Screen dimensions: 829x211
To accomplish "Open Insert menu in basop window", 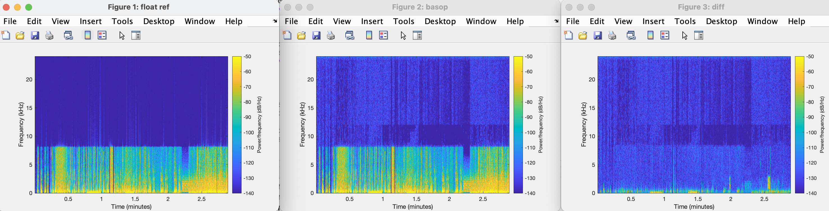I will tap(372, 21).
